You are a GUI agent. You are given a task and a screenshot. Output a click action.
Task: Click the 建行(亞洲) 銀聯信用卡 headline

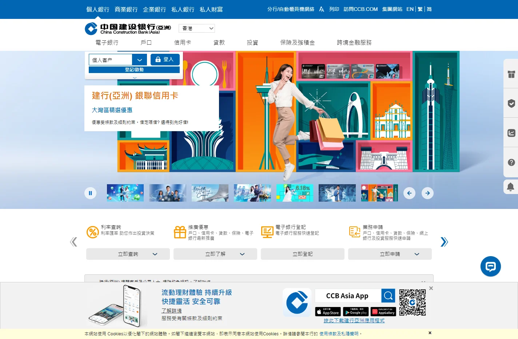135,96
